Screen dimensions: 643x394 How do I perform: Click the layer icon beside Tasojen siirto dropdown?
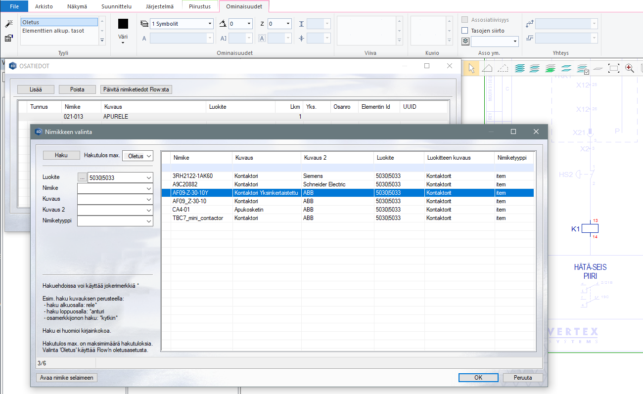coord(465,42)
